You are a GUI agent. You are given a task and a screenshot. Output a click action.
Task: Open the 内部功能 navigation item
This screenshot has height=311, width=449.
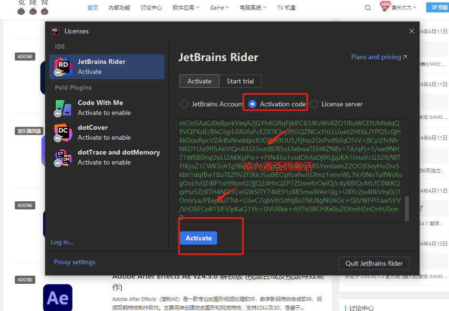119,8
